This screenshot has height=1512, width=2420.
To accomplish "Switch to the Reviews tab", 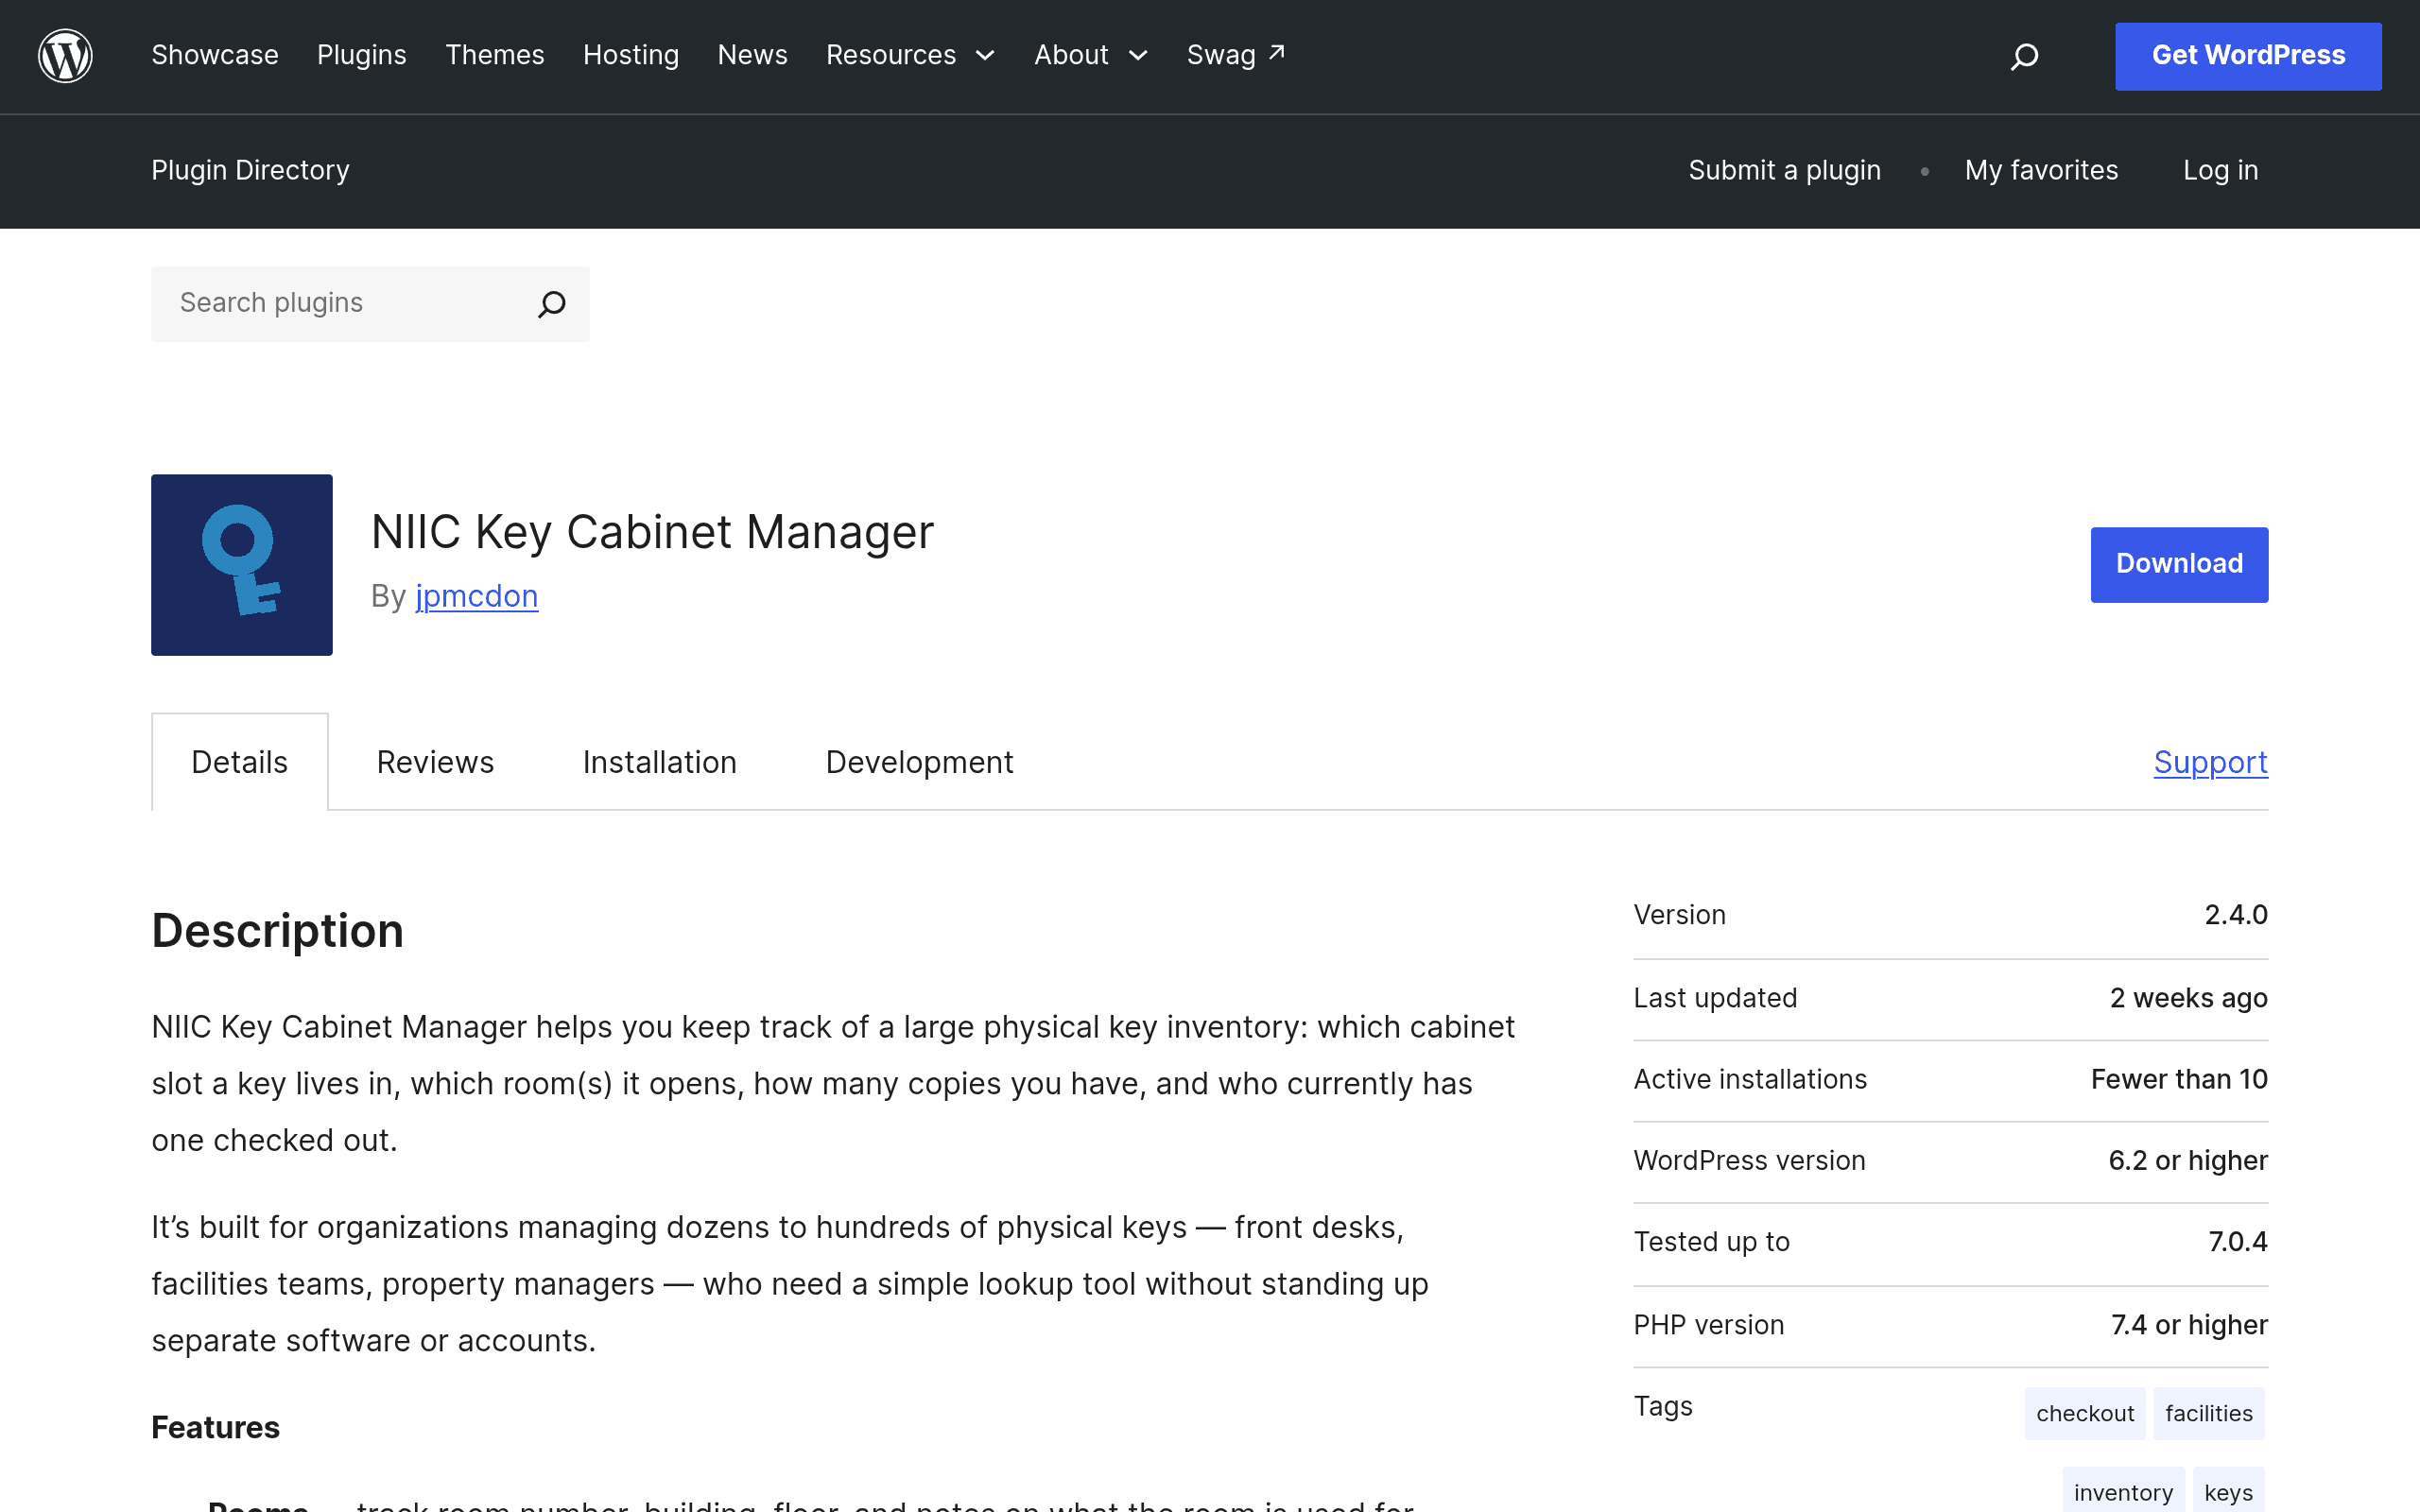I will coord(435,762).
